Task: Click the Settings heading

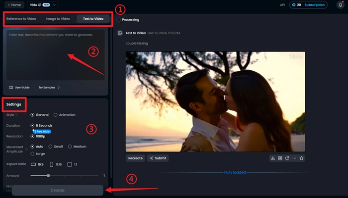Action: tap(14, 104)
